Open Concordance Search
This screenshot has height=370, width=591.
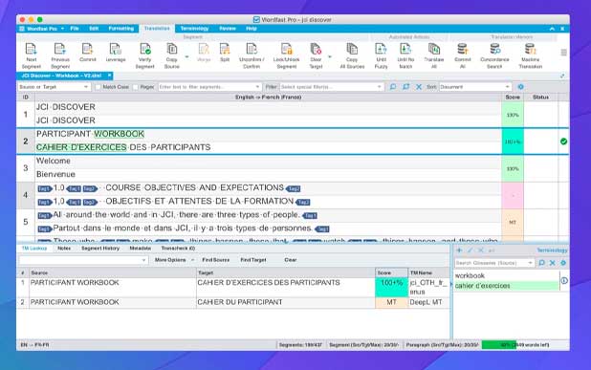pos(494,55)
